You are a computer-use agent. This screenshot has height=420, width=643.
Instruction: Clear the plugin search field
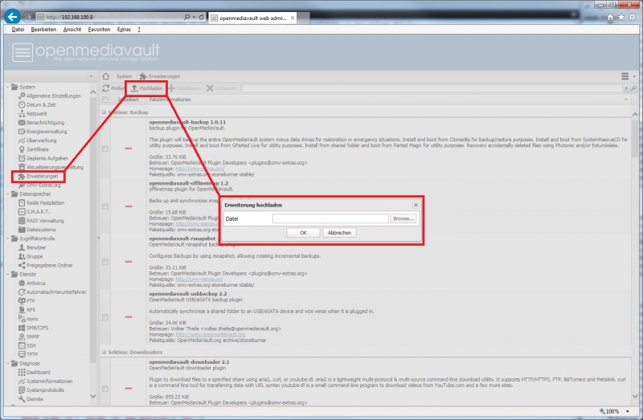(x=626, y=88)
